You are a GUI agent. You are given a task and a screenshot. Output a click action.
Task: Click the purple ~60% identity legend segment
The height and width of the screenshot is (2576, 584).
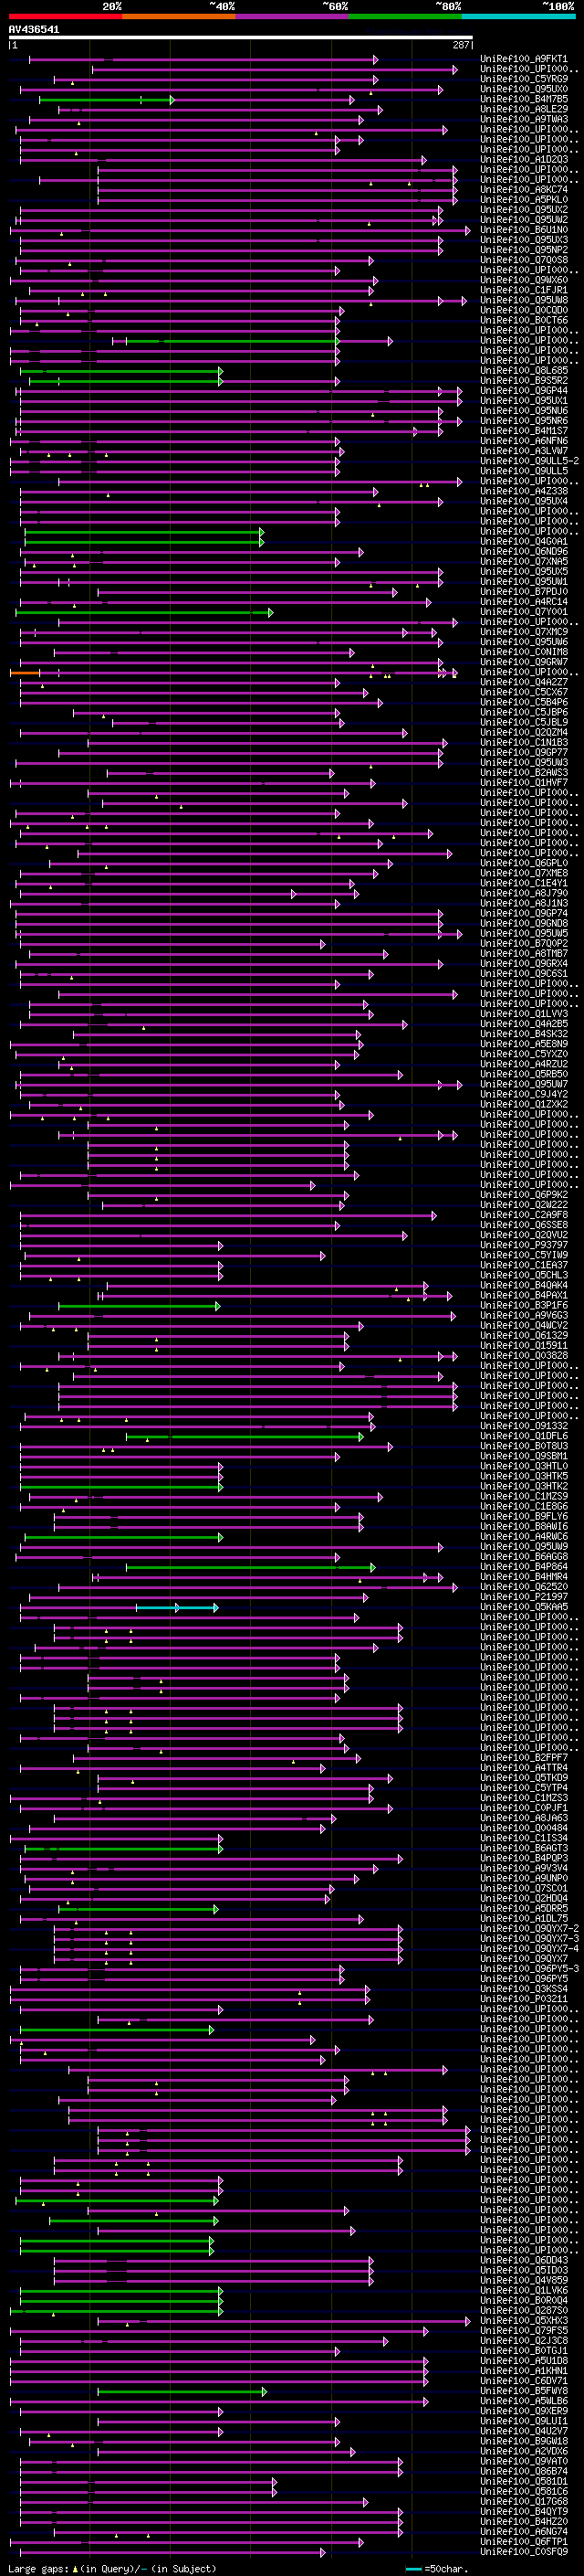tap(293, 17)
